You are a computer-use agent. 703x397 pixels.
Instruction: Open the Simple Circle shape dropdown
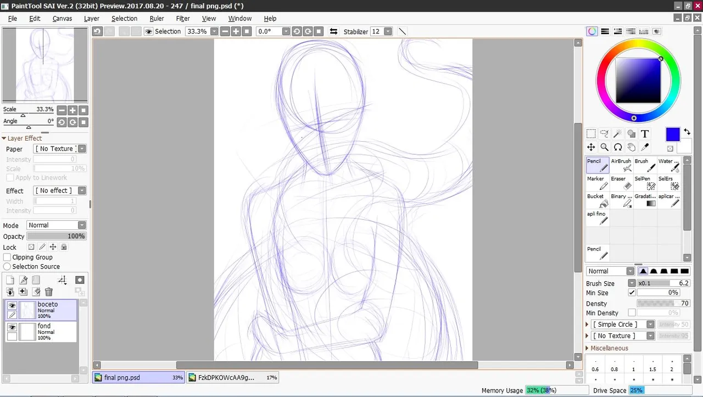(x=623, y=325)
